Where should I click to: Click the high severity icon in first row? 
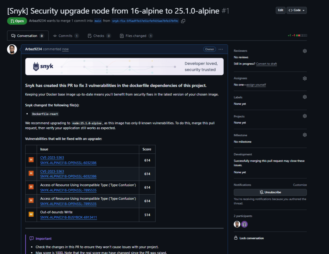coord(31,160)
